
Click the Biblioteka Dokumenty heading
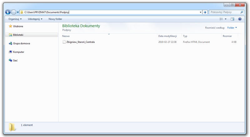point(81,26)
